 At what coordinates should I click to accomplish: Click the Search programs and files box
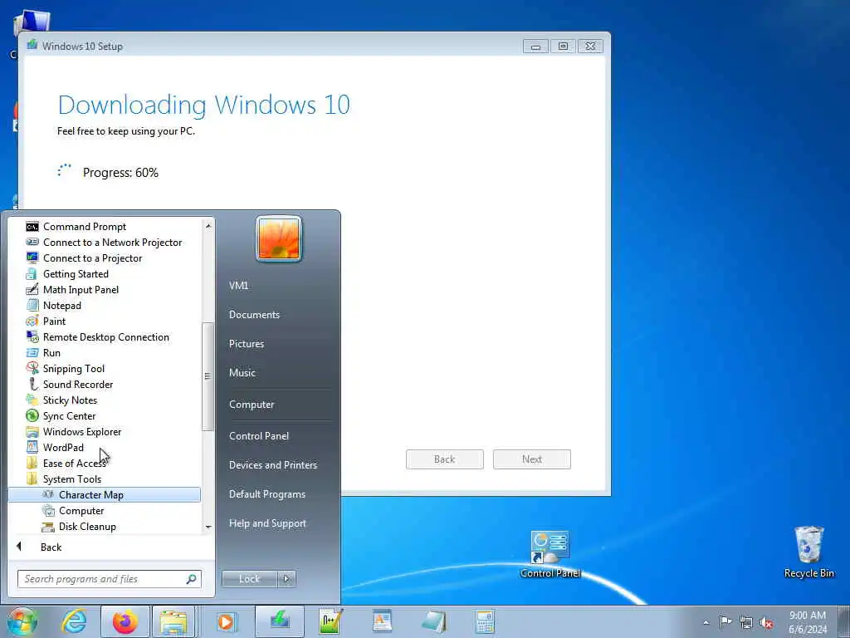pos(109,579)
